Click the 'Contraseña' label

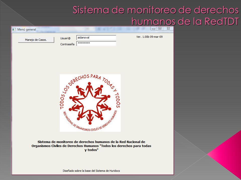[67, 44]
